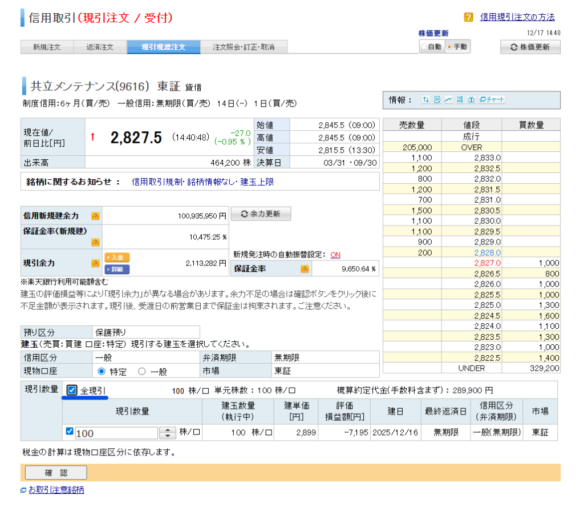The image size is (584, 507).
Task: Click the up-down arrows info icon
Action: (425, 100)
